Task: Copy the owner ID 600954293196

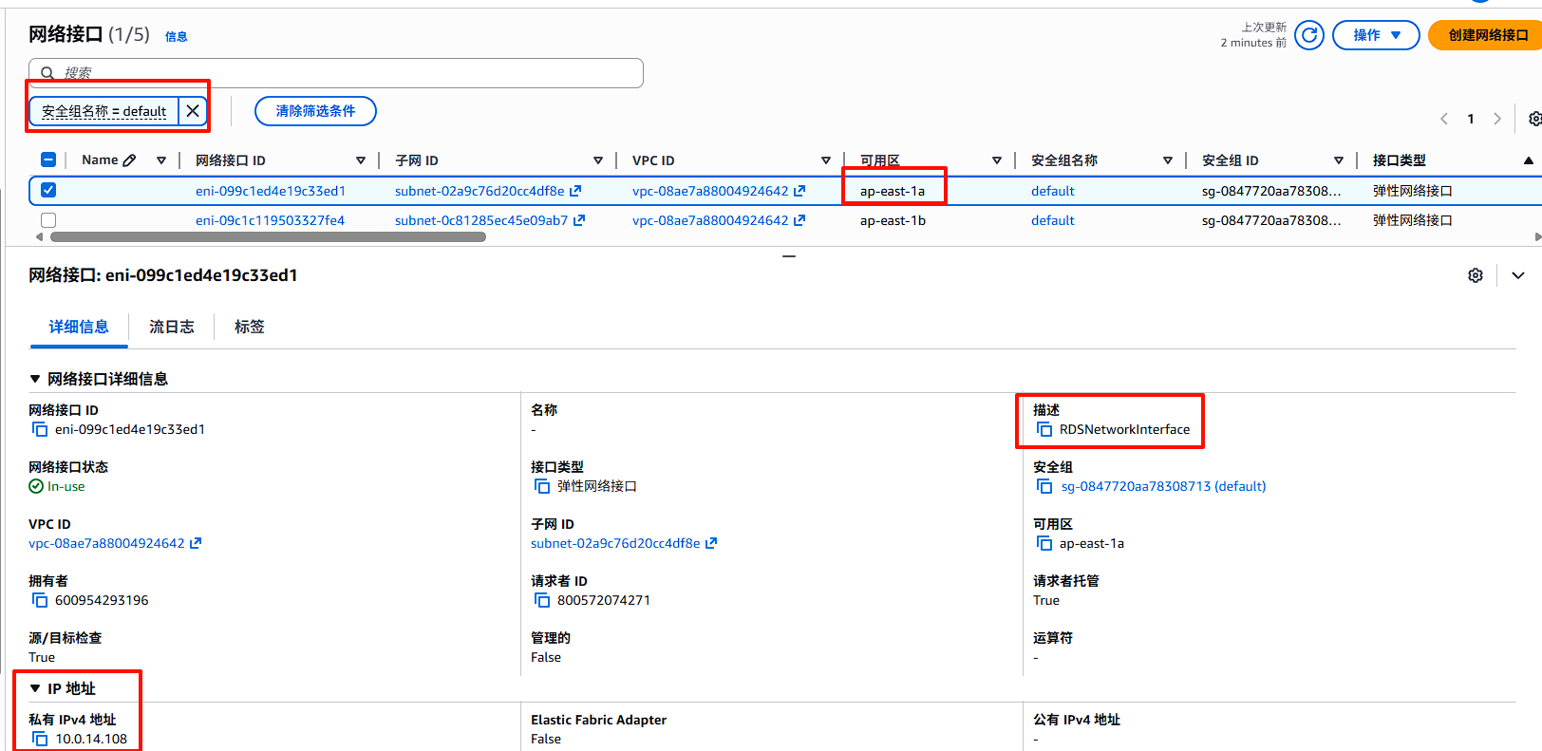Action: [40, 600]
